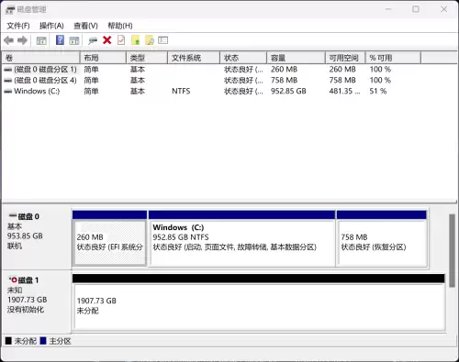This screenshot has height=362, width=459.
Task: Click the properties checkmark page icon
Action: (121, 40)
